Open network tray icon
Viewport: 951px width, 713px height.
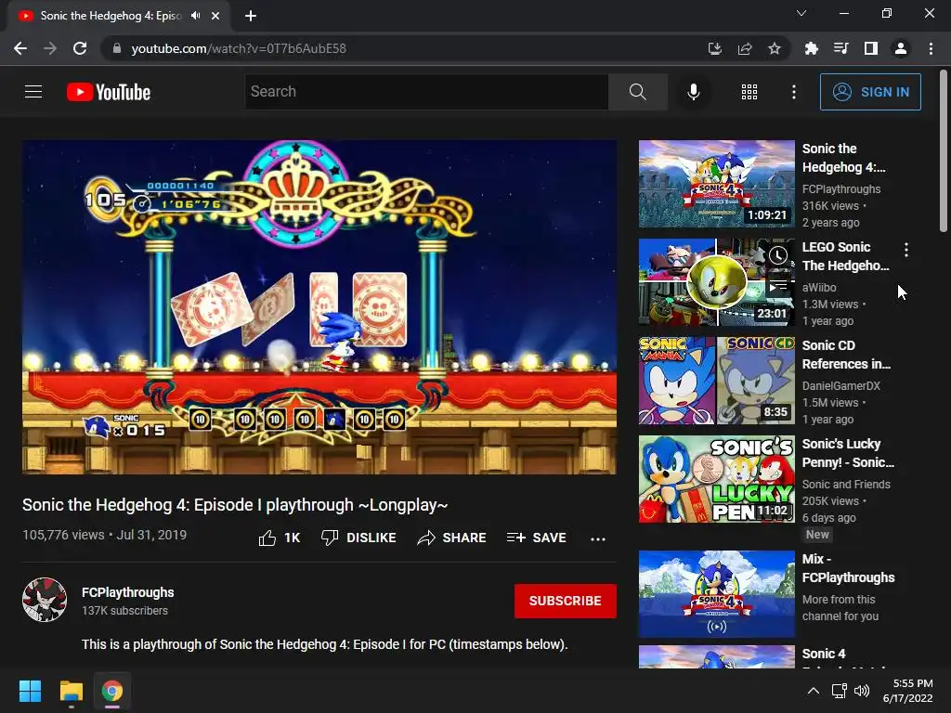coord(839,691)
